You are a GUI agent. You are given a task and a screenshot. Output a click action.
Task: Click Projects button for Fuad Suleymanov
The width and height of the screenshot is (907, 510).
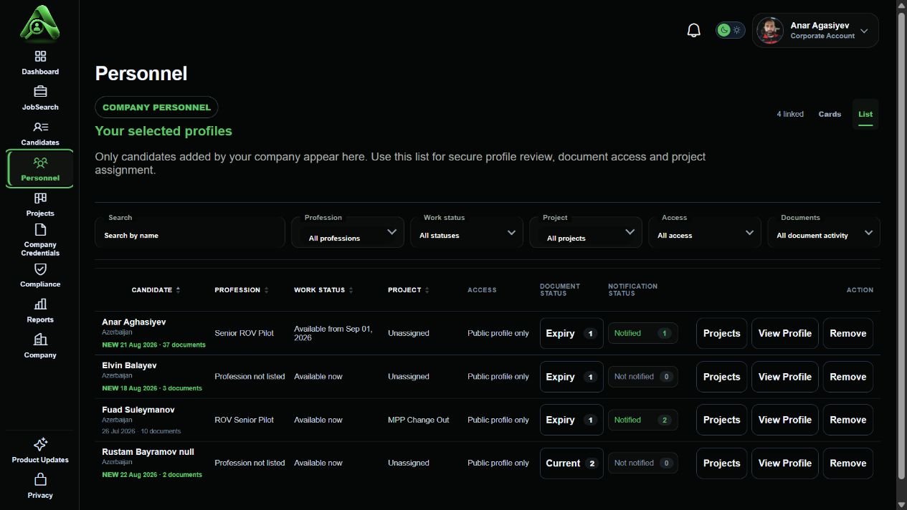tap(721, 420)
